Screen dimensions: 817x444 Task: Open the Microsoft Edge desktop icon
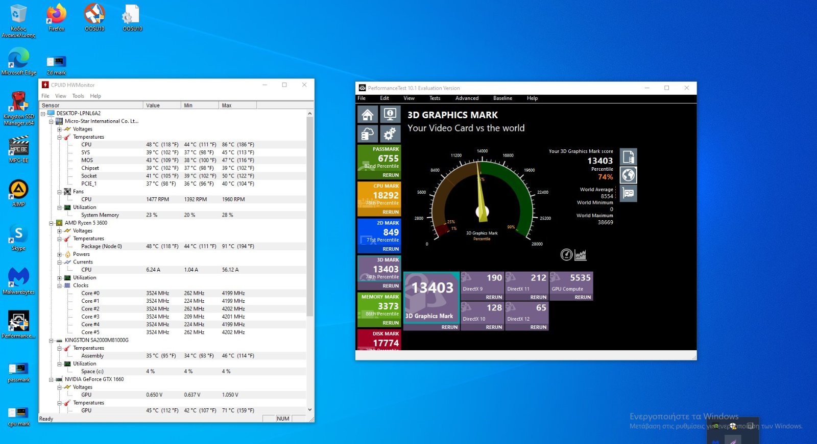(x=19, y=62)
